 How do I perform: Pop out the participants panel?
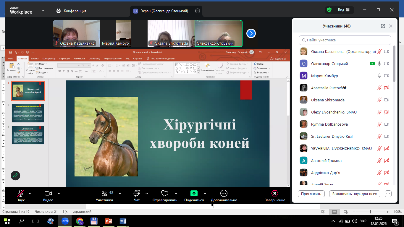pos(383,26)
